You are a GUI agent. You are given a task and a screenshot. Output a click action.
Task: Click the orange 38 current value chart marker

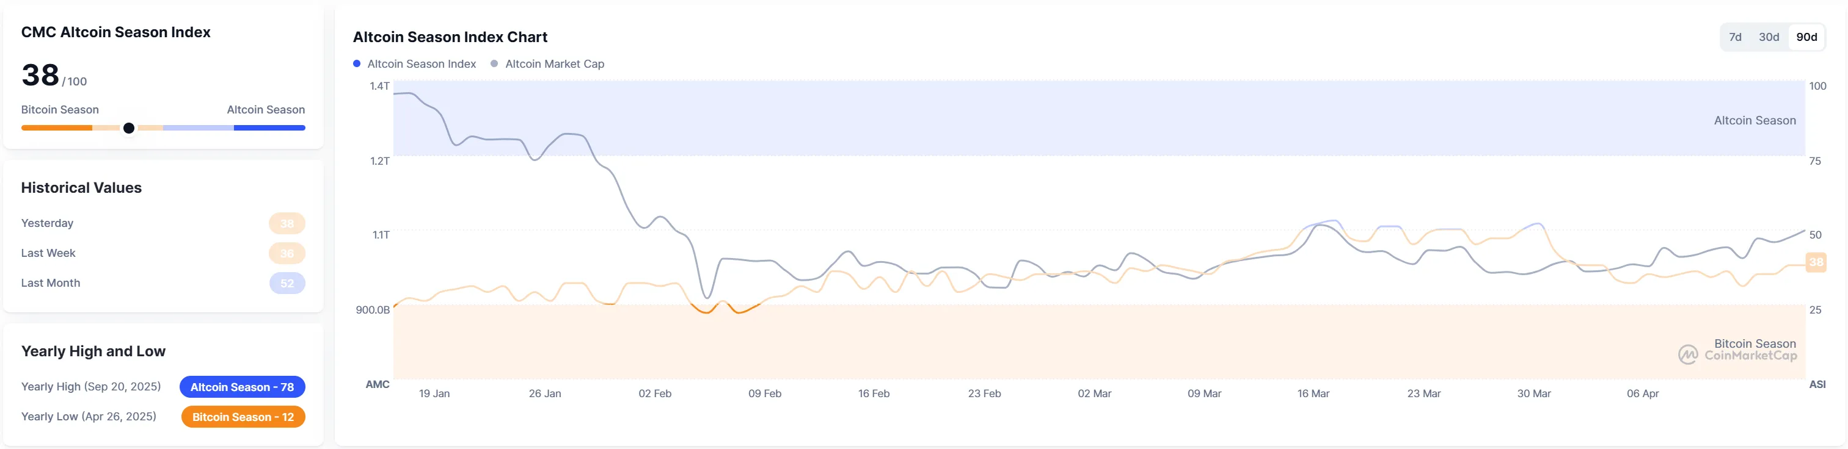pos(1816,262)
